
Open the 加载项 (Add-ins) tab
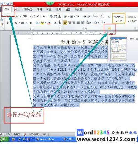[x=78, y=9]
